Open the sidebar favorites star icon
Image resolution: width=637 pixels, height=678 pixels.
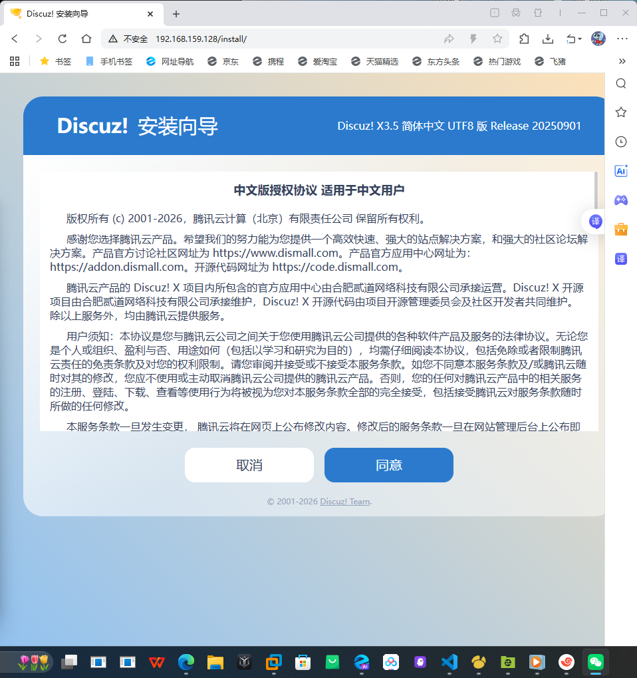(621, 112)
